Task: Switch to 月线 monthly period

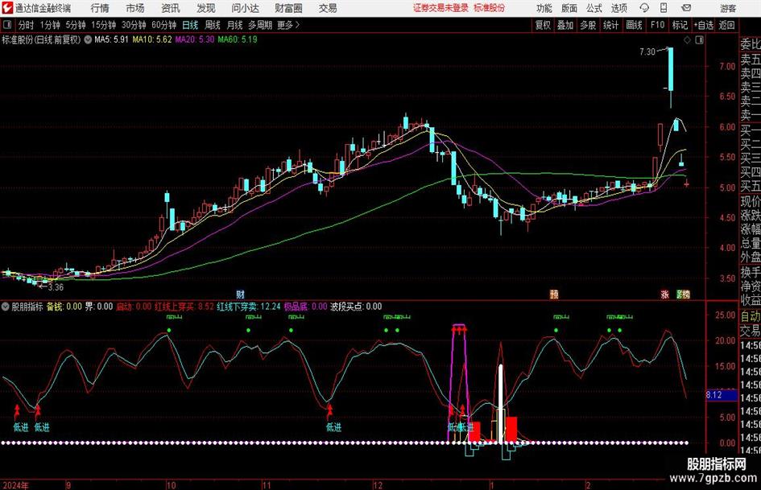Action: [234, 25]
